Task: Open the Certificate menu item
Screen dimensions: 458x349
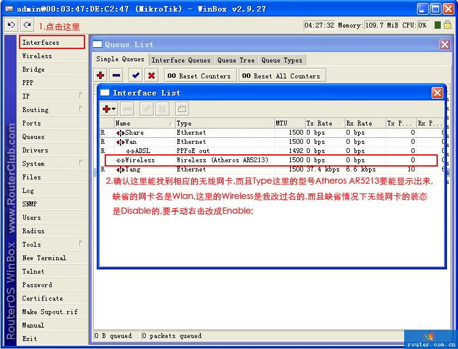Action: (53, 298)
